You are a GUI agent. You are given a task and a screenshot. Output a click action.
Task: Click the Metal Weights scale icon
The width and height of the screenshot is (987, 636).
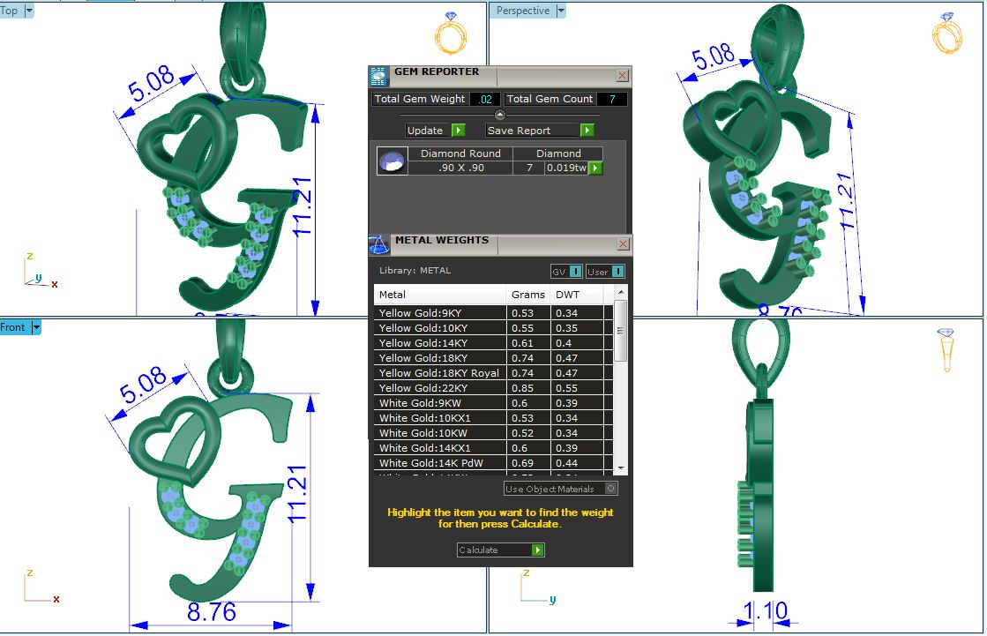(x=378, y=244)
